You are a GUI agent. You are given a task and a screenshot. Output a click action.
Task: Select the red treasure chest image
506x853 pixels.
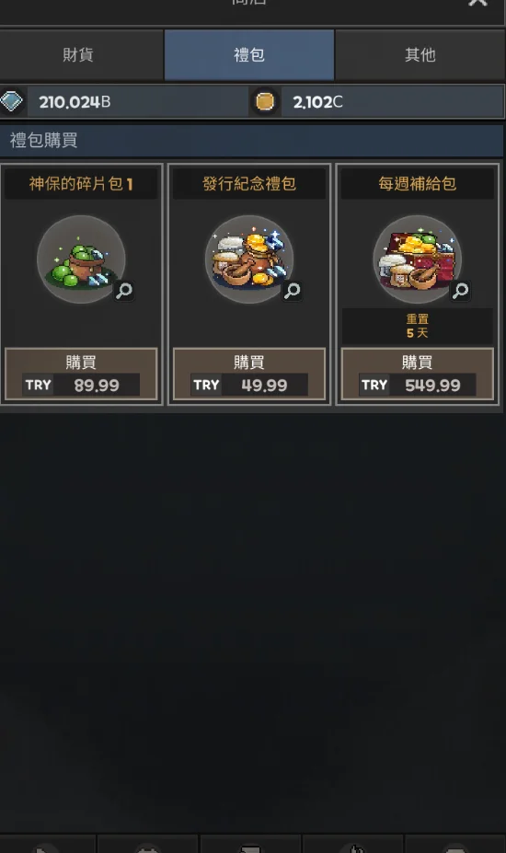tap(418, 259)
